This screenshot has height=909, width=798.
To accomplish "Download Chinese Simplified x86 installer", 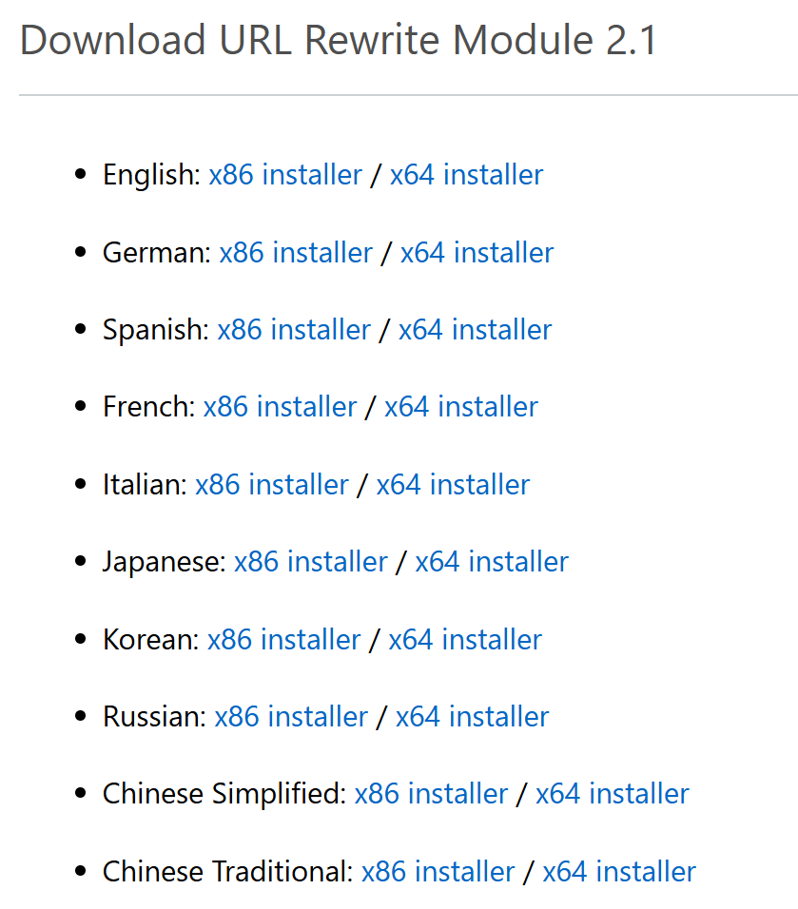I will click(x=432, y=794).
